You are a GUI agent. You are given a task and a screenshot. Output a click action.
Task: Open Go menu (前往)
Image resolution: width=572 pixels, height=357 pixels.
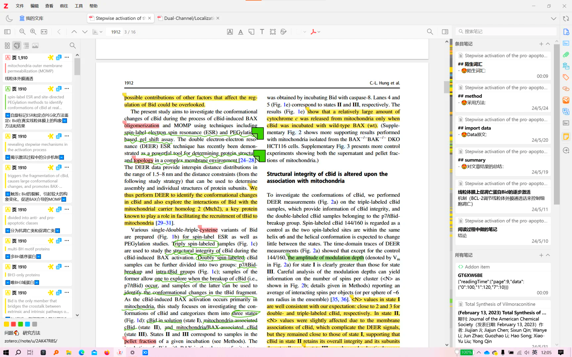point(64,6)
